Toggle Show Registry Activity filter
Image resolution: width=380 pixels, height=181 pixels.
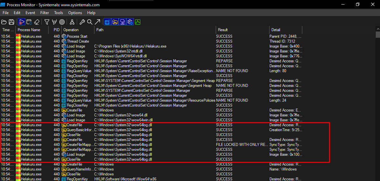(107, 22)
